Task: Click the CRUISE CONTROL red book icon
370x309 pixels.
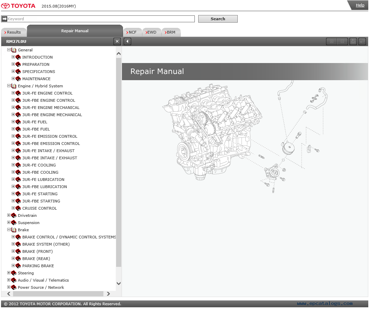Action: 18,208
